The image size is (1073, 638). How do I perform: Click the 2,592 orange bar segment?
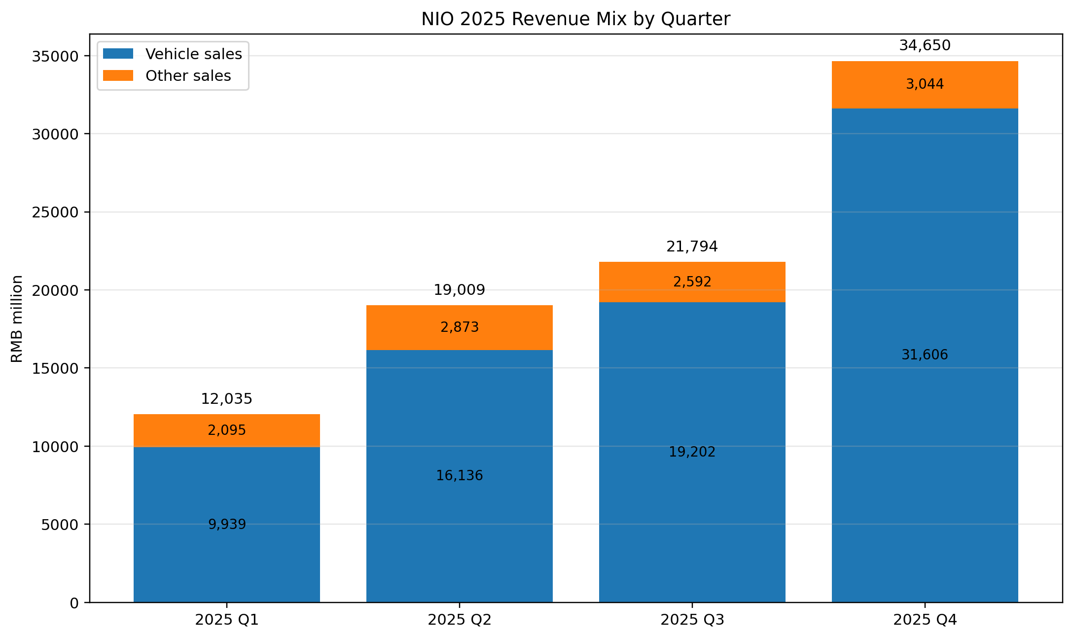(692, 282)
